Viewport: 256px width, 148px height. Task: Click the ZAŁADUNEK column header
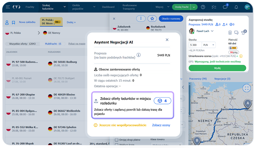coord(12,52)
